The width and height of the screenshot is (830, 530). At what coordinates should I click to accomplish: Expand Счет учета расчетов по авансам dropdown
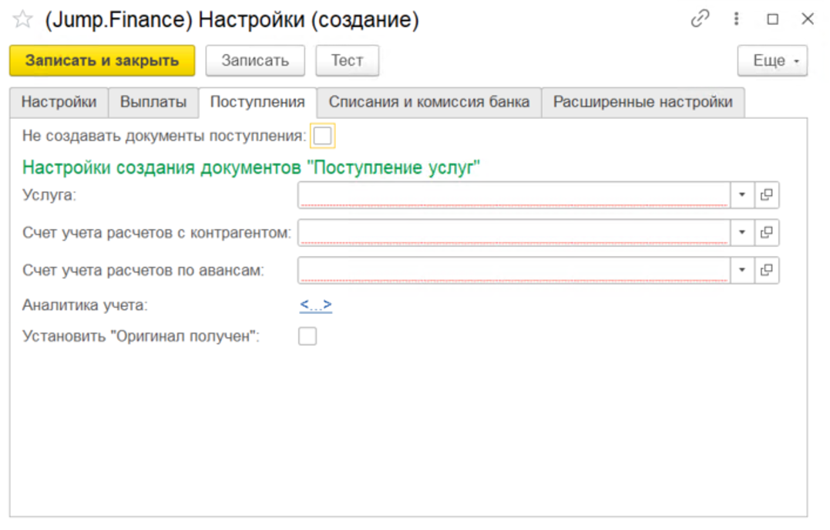pos(741,269)
